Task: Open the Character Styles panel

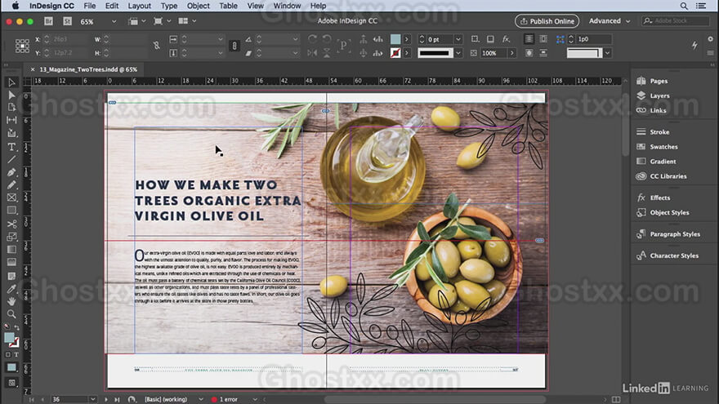Action: (673, 255)
